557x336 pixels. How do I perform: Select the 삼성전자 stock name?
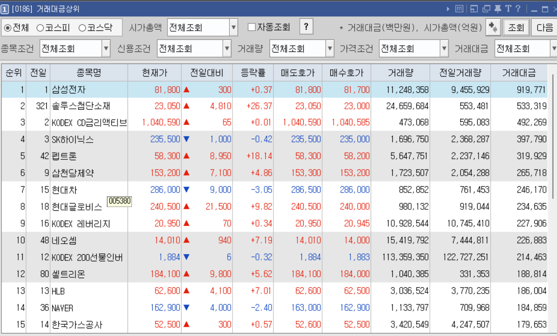tap(68, 90)
